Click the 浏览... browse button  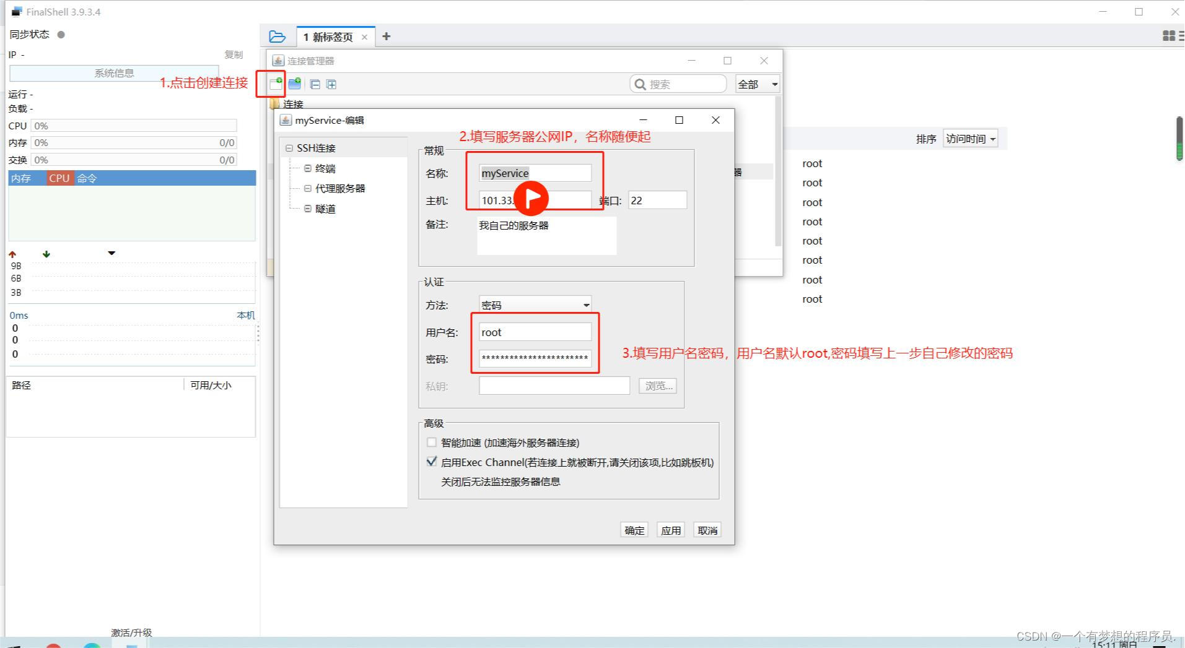[658, 386]
